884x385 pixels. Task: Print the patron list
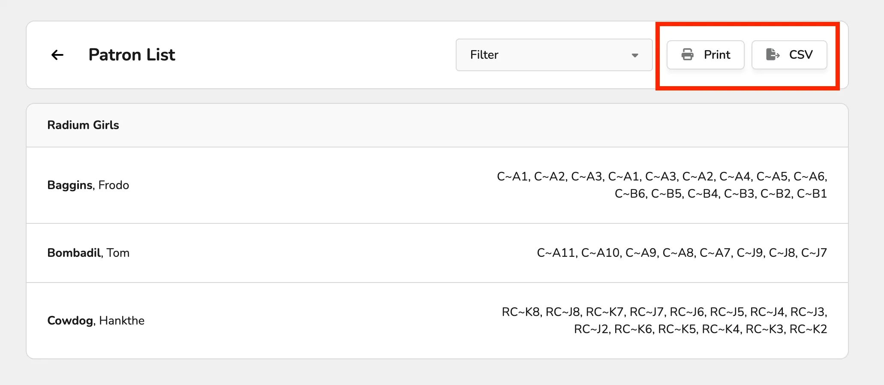point(706,55)
